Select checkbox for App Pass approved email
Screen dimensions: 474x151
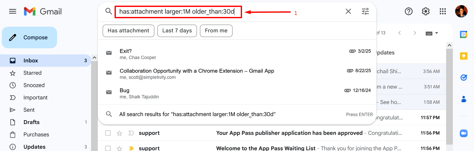(x=108, y=133)
